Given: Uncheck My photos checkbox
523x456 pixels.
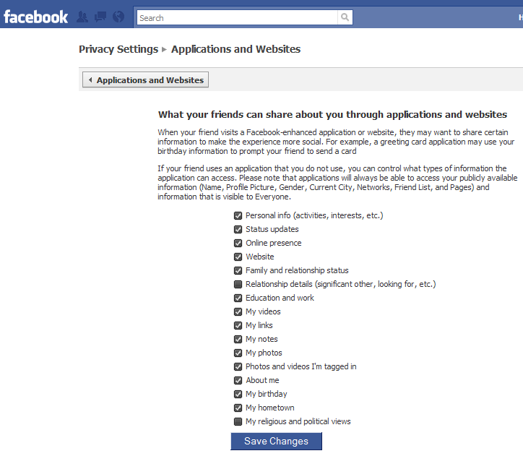Looking at the screenshot, I should (x=238, y=353).
